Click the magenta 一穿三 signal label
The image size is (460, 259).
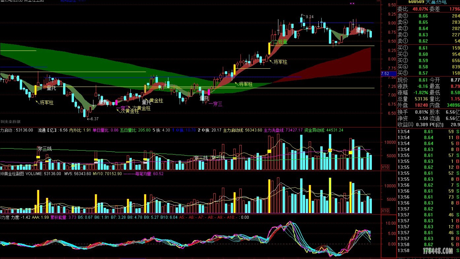pos(216,104)
